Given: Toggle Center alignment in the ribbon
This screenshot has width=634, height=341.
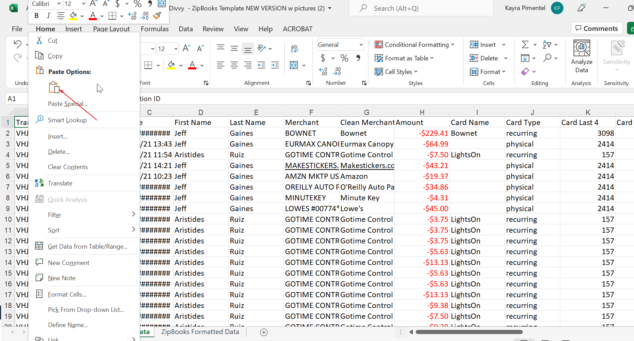Looking at the screenshot, I should point(234,65).
